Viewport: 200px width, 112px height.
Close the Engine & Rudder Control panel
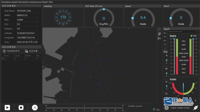[x=197, y=31]
